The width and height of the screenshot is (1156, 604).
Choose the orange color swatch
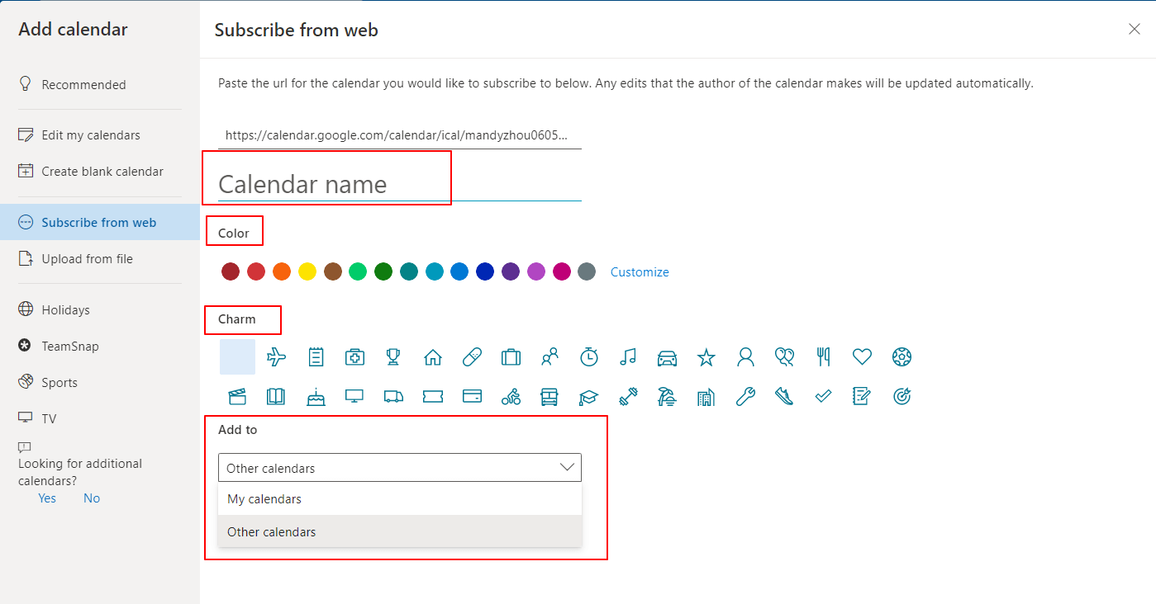282,271
